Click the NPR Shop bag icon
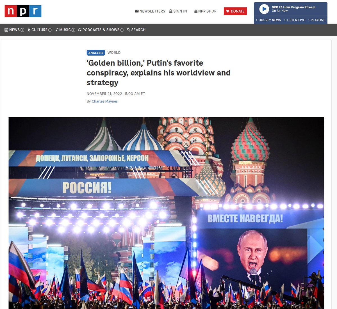 click(196, 11)
